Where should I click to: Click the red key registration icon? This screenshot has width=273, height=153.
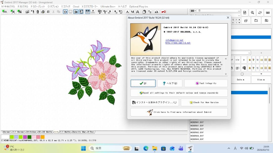click(164, 12)
